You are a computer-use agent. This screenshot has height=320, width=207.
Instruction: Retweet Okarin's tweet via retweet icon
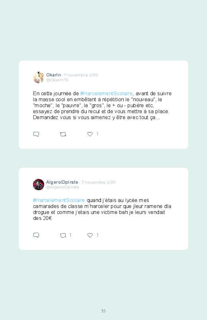tap(63, 134)
